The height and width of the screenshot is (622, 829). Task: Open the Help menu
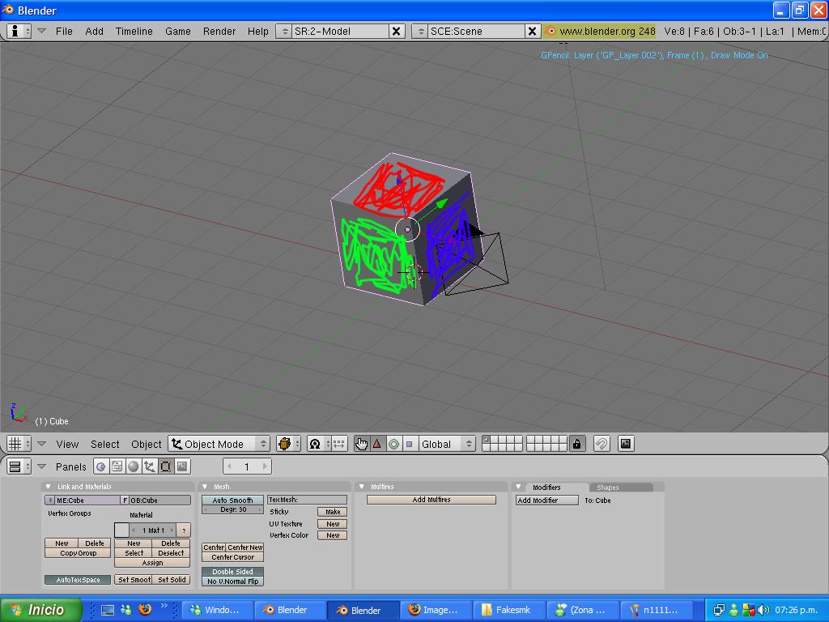pyautogui.click(x=257, y=32)
